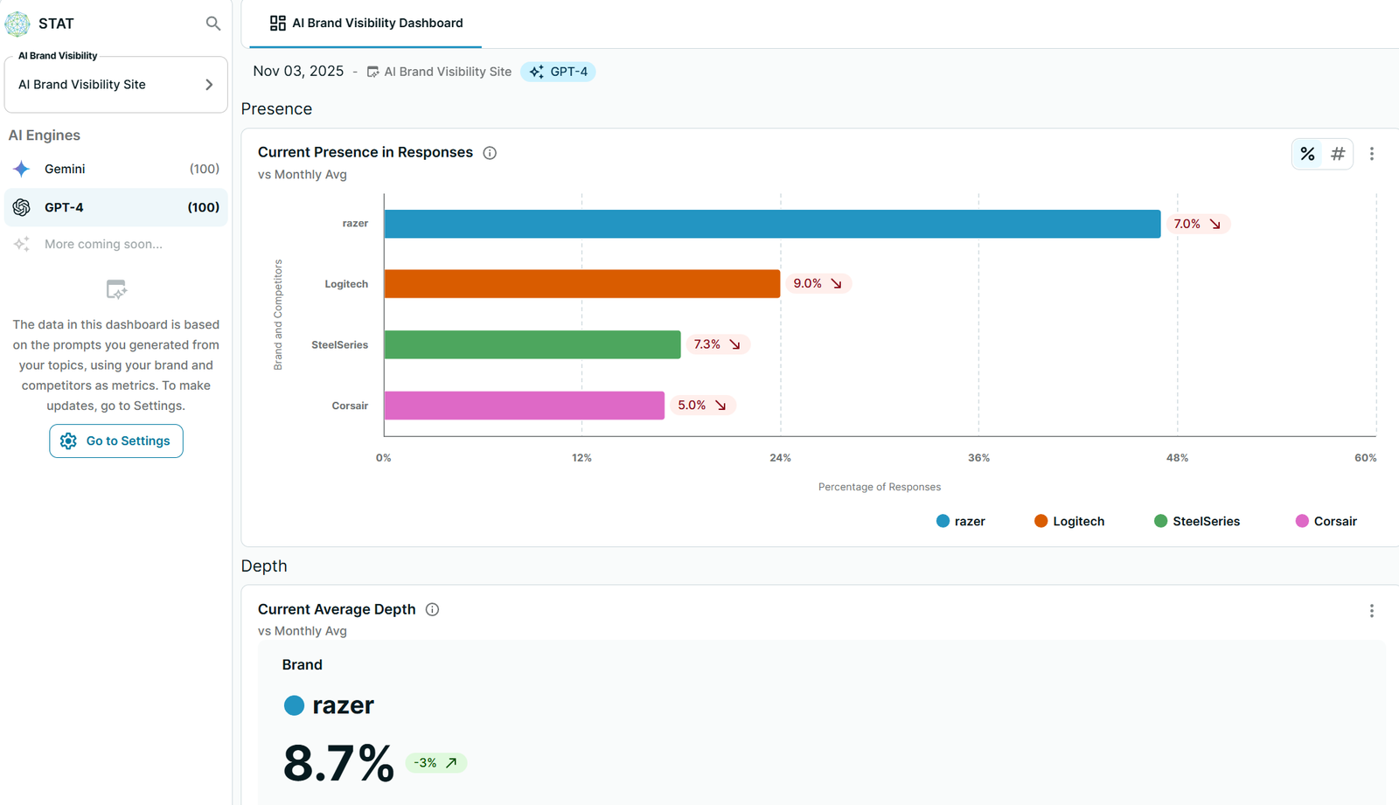Click the dashboard grid icon in tab
Screen dimensions: 1399x805
click(278, 23)
